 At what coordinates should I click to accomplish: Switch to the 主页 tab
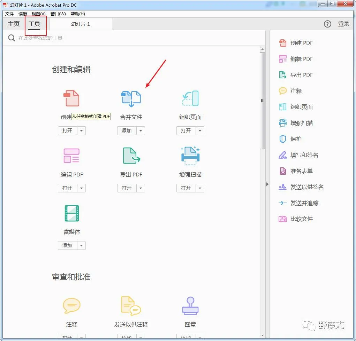coord(14,24)
